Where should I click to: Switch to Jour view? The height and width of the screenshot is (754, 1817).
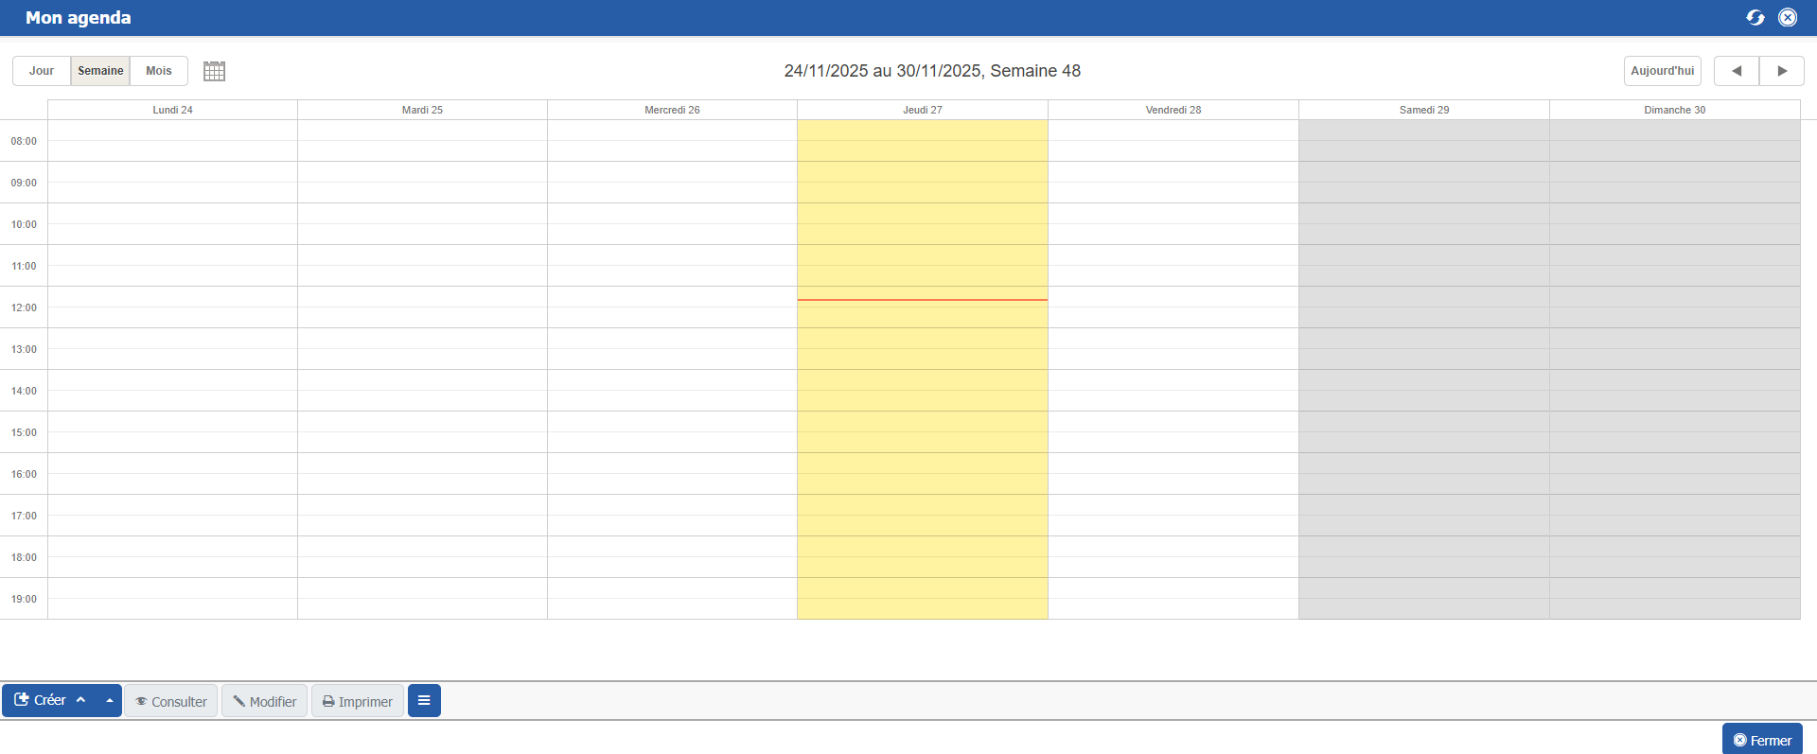coord(42,71)
